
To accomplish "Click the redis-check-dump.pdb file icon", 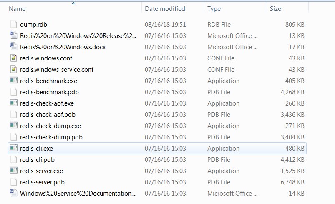I will tap(13, 137).
